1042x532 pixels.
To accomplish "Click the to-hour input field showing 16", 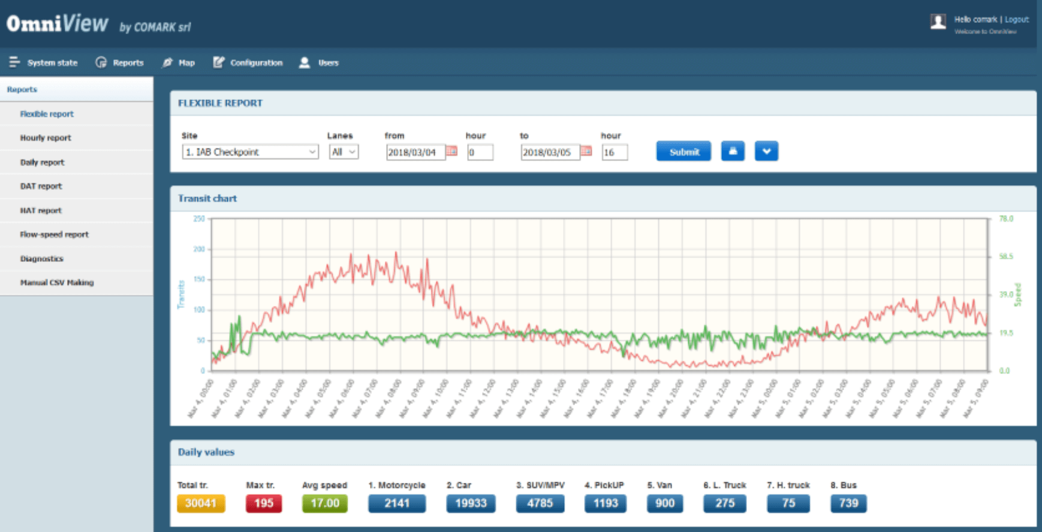I will [615, 152].
